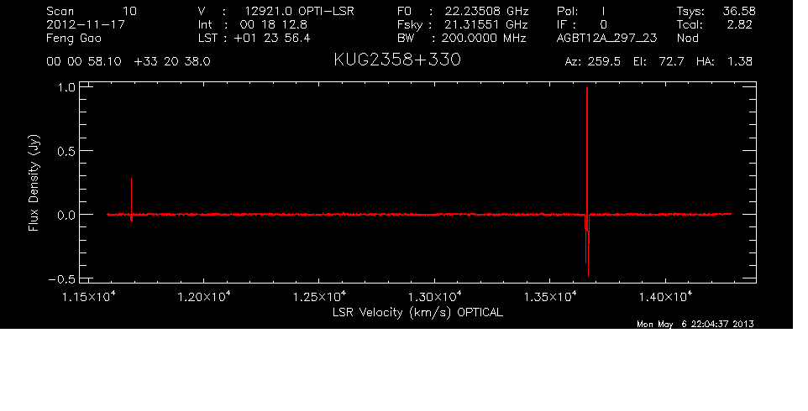Click the y-axis tick label 0.5
Screen dimensions: 808x411
click(67, 151)
